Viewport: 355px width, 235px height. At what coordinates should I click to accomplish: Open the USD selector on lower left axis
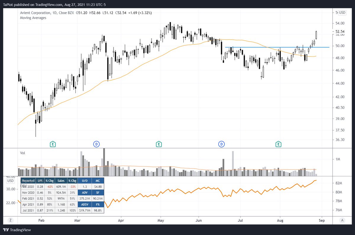pyautogui.click(x=11, y=181)
